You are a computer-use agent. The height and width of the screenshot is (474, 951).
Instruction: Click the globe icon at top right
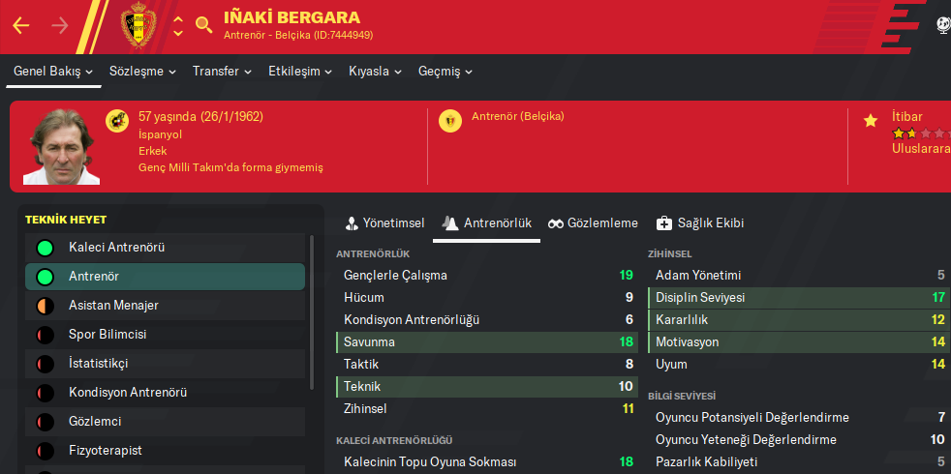pos(944,25)
